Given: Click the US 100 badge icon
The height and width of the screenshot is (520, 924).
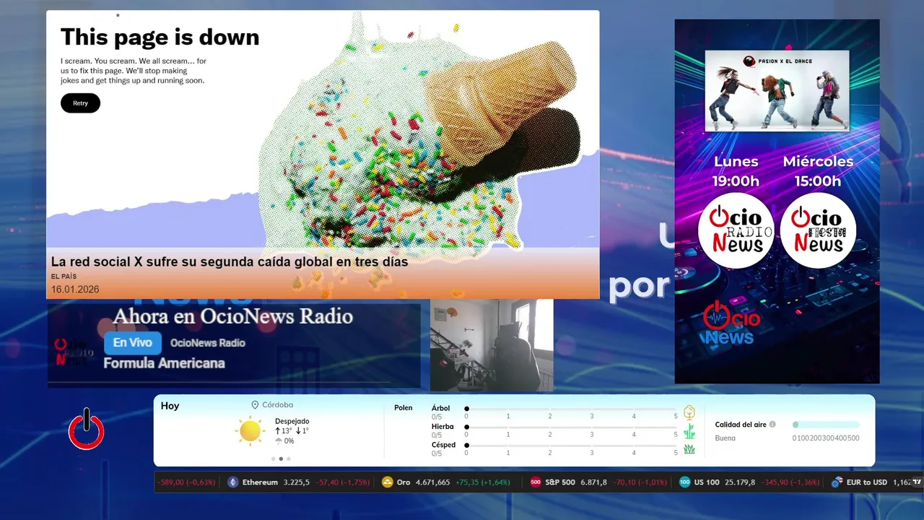Looking at the screenshot, I should pos(684,482).
